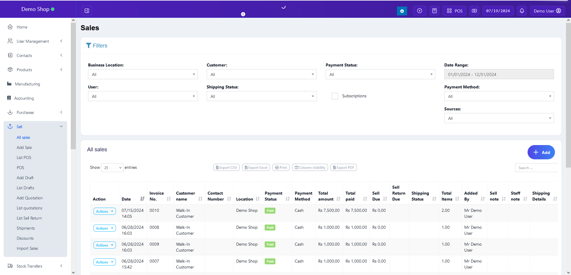Enable the Subscriptions checkbox
Image resolution: width=571 pixels, height=275 pixels.
pos(335,96)
